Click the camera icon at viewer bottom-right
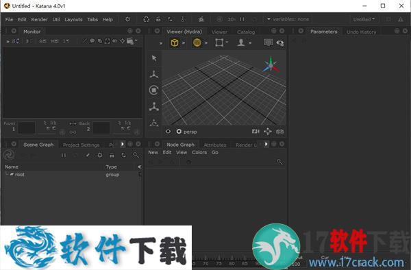The image size is (411, 270). (x=279, y=132)
